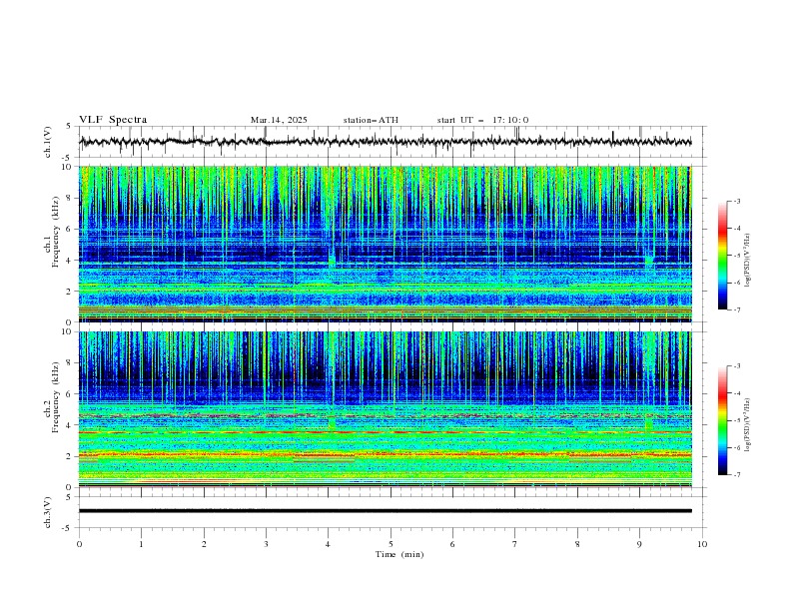791x611 pixels.
Task: Click the time axis tick label "5"
Action: (391, 544)
